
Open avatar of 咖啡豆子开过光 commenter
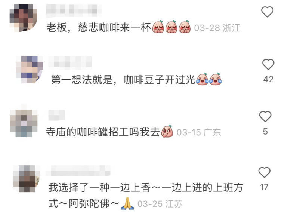point(29,70)
